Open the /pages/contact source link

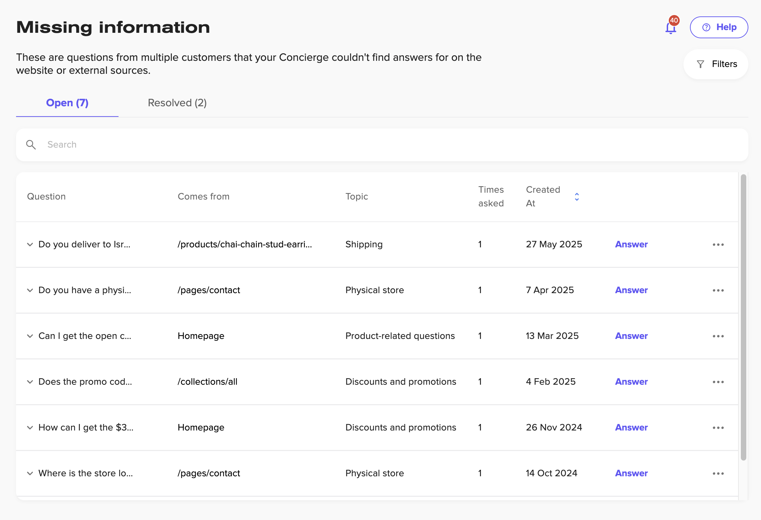point(209,290)
